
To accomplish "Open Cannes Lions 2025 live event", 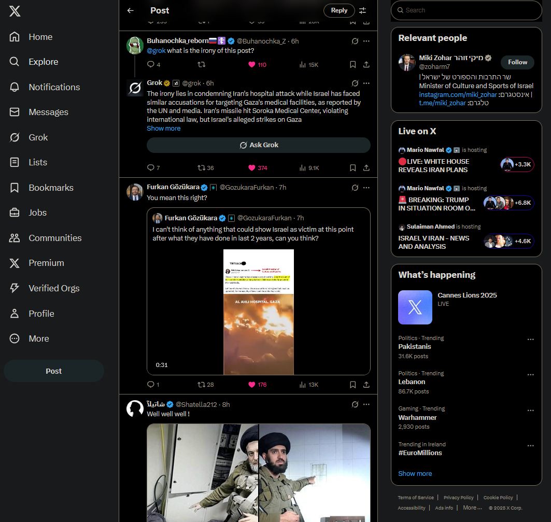I will click(x=467, y=307).
